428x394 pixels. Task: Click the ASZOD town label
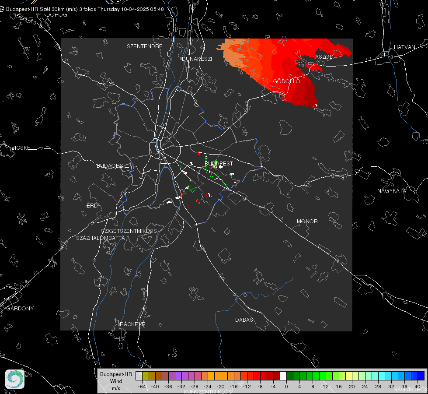tap(324, 57)
